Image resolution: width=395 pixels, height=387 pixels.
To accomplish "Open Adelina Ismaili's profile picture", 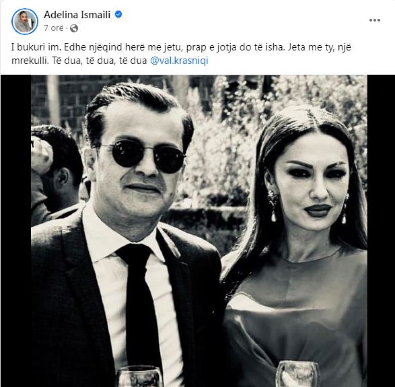I will pos(25,21).
